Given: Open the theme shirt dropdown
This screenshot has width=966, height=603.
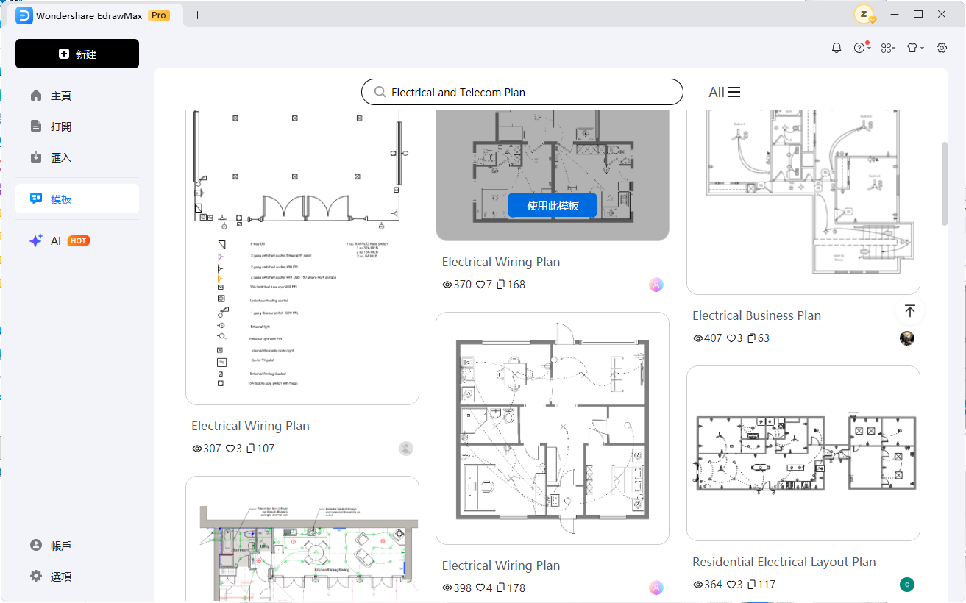Looking at the screenshot, I should (914, 48).
